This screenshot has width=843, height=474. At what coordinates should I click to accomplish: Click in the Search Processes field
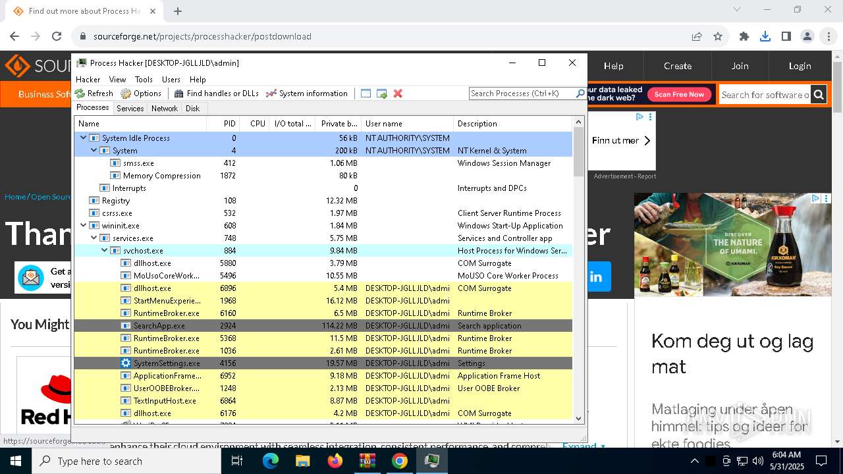[x=522, y=93]
